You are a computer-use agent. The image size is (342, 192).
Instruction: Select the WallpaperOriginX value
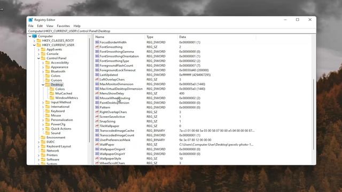(112, 149)
